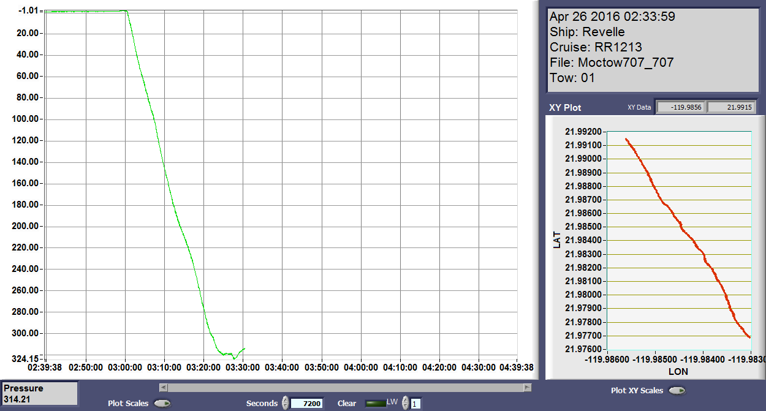Click the XY Data longitude field -119.9856
Image resolution: width=766 pixels, height=411 pixels.
[x=681, y=107]
